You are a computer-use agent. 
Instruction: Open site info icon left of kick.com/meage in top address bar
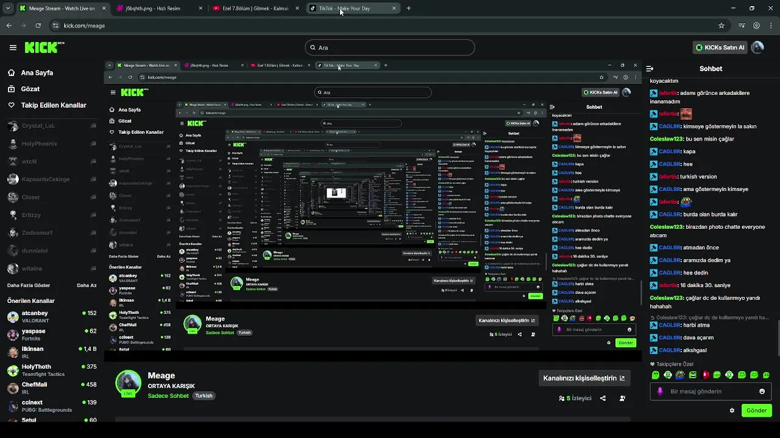tap(55, 26)
